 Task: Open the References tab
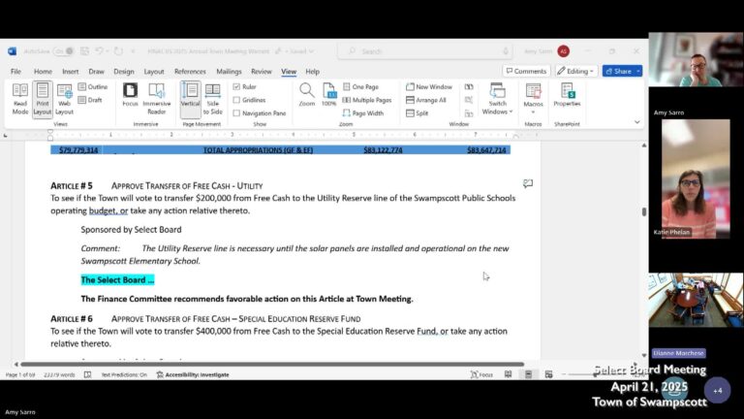pos(190,71)
